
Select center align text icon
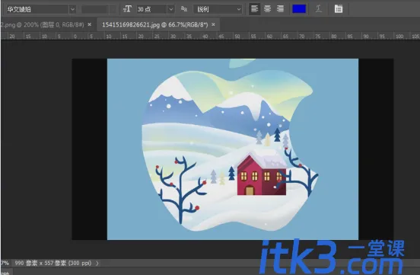[267, 9]
